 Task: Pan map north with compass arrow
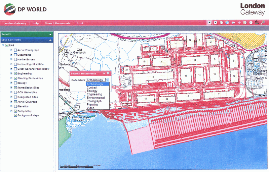point(66,36)
